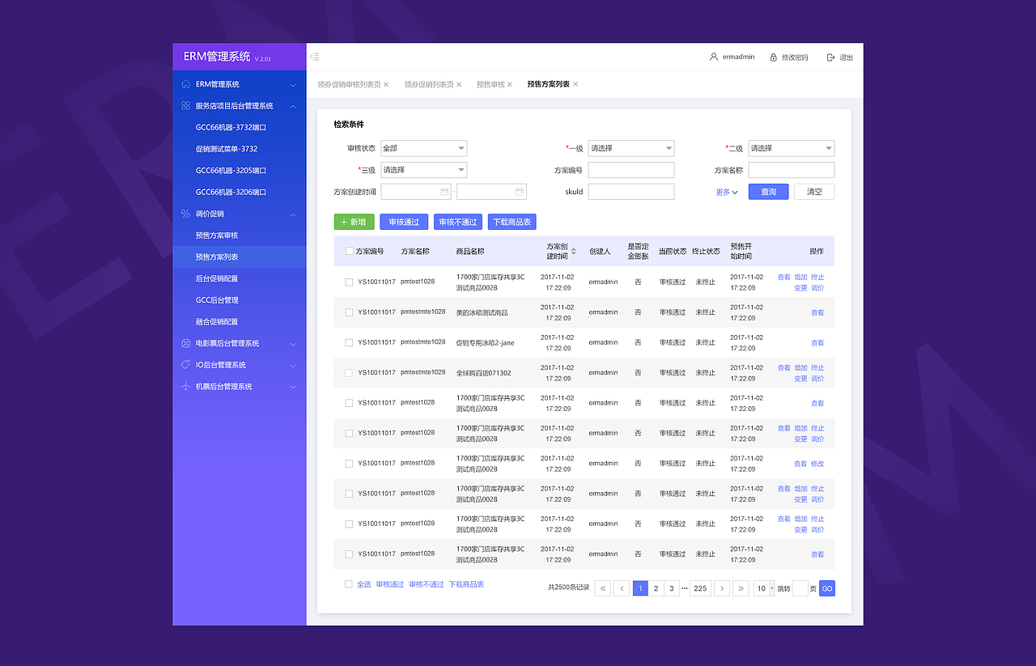1036x666 pixels.
Task: Log out using the 退出 icon
Action: (x=830, y=57)
